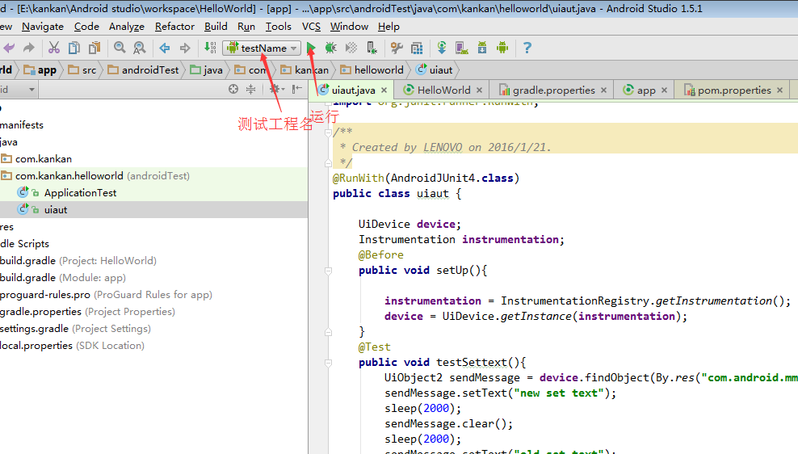Collapse the setUp method fold marker
The width and height of the screenshot is (798, 454).
click(x=328, y=271)
